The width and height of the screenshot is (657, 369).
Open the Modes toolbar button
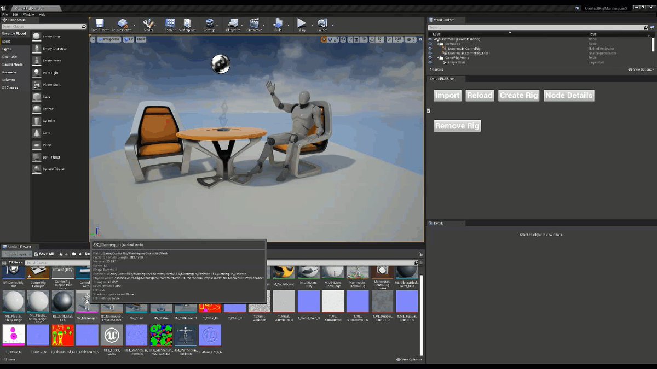click(148, 25)
